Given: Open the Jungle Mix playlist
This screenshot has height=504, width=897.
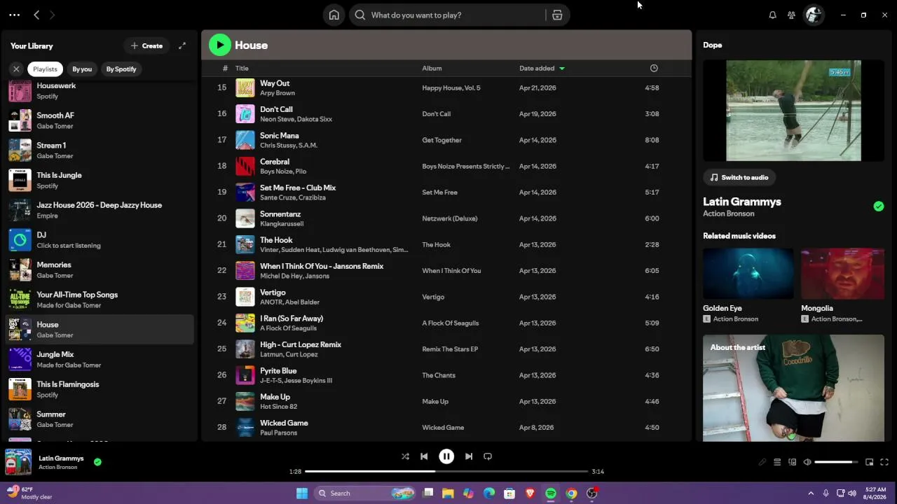Looking at the screenshot, I should pos(100,359).
